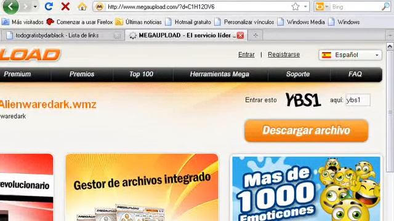Viewport: 394px width, 221px height.
Task: Run search with the magnifying glass icon
Action: point(385,7)
